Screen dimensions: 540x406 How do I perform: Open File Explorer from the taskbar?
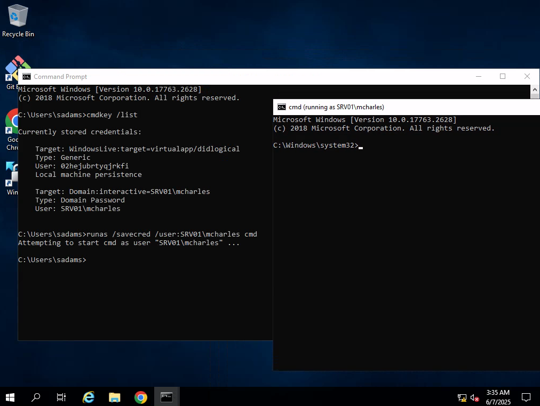pyautogui.click(x=114, y=396)
